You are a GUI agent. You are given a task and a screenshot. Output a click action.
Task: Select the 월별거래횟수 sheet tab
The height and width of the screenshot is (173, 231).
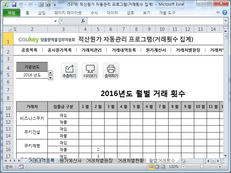[162, 161]
